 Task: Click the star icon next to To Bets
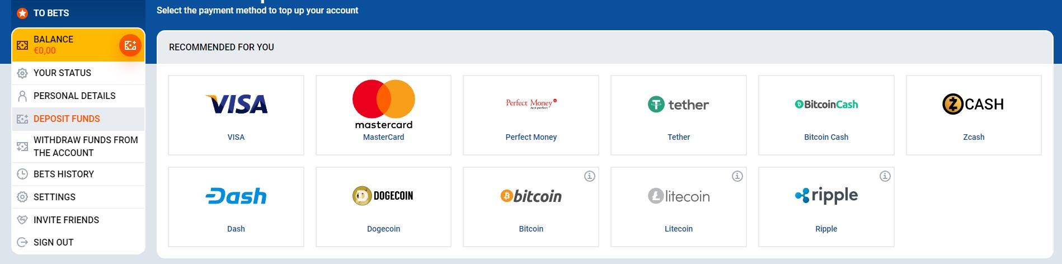coord(22,13)
